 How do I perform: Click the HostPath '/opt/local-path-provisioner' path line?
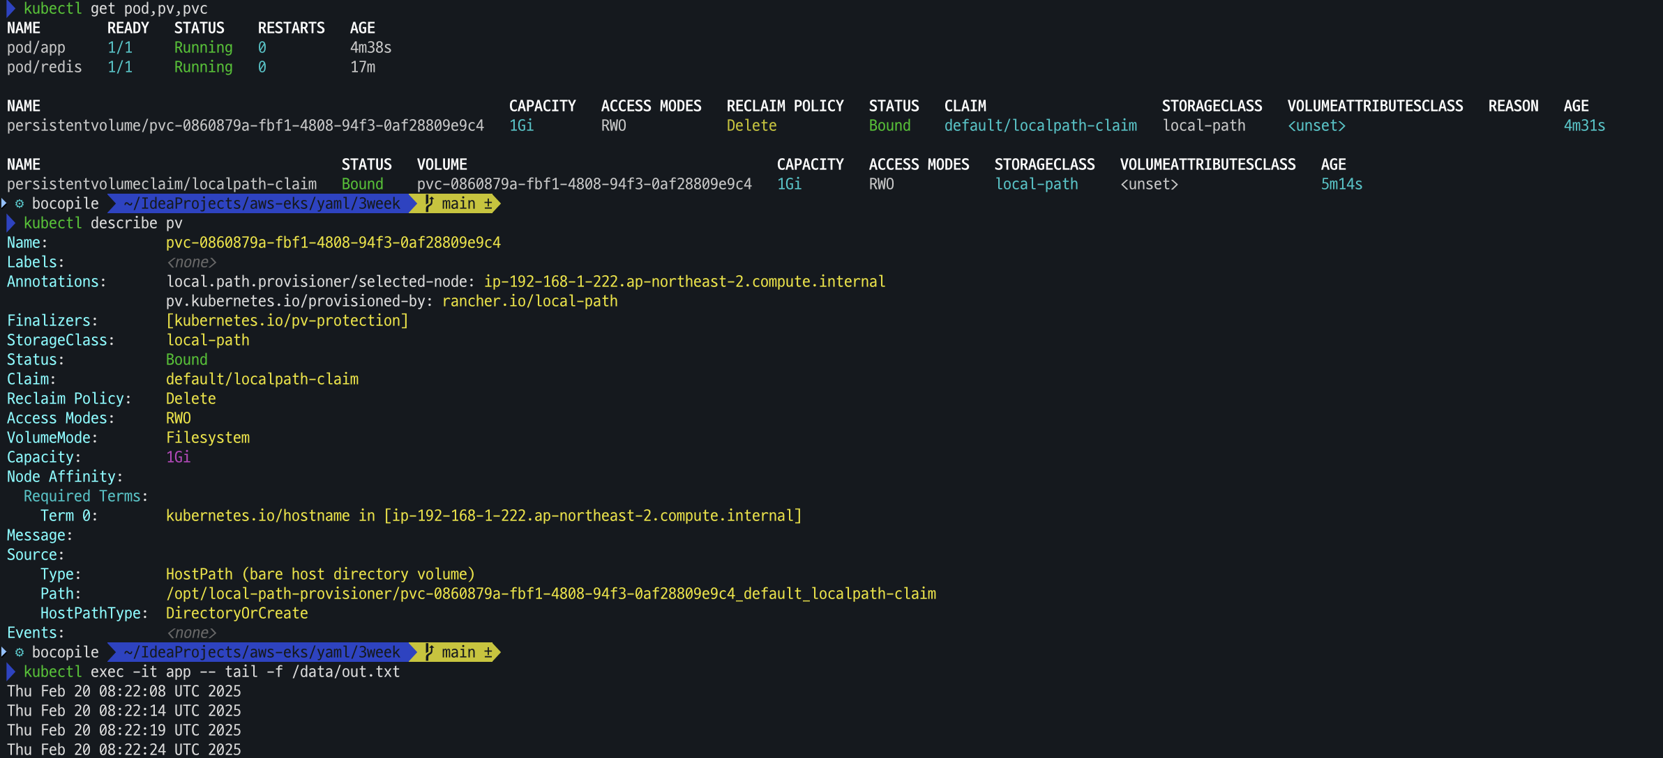(x=550, y=594)
